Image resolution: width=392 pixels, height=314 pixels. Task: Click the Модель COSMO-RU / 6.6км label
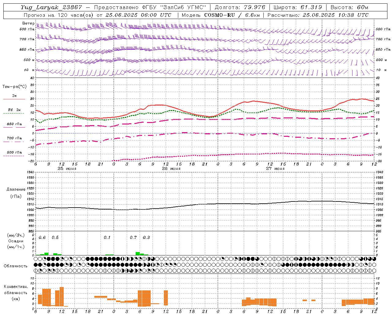click(221, 15)
